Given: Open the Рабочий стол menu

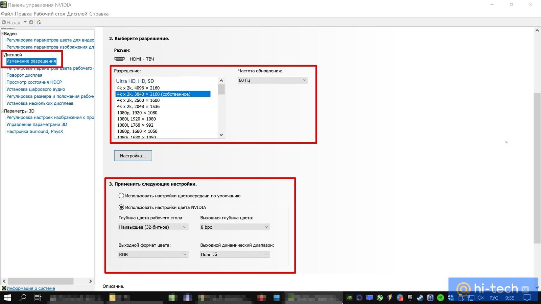Looking at the screenshot, I should (49, 14).
